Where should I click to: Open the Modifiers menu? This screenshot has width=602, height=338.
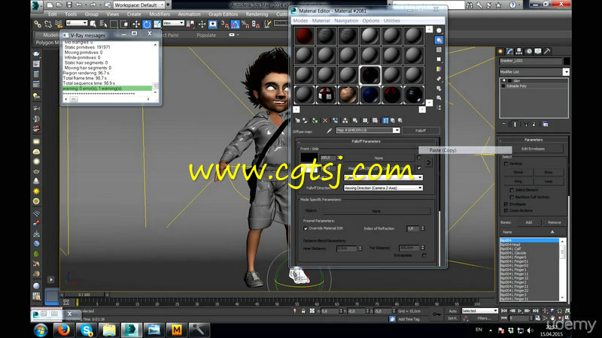point(160,14)
